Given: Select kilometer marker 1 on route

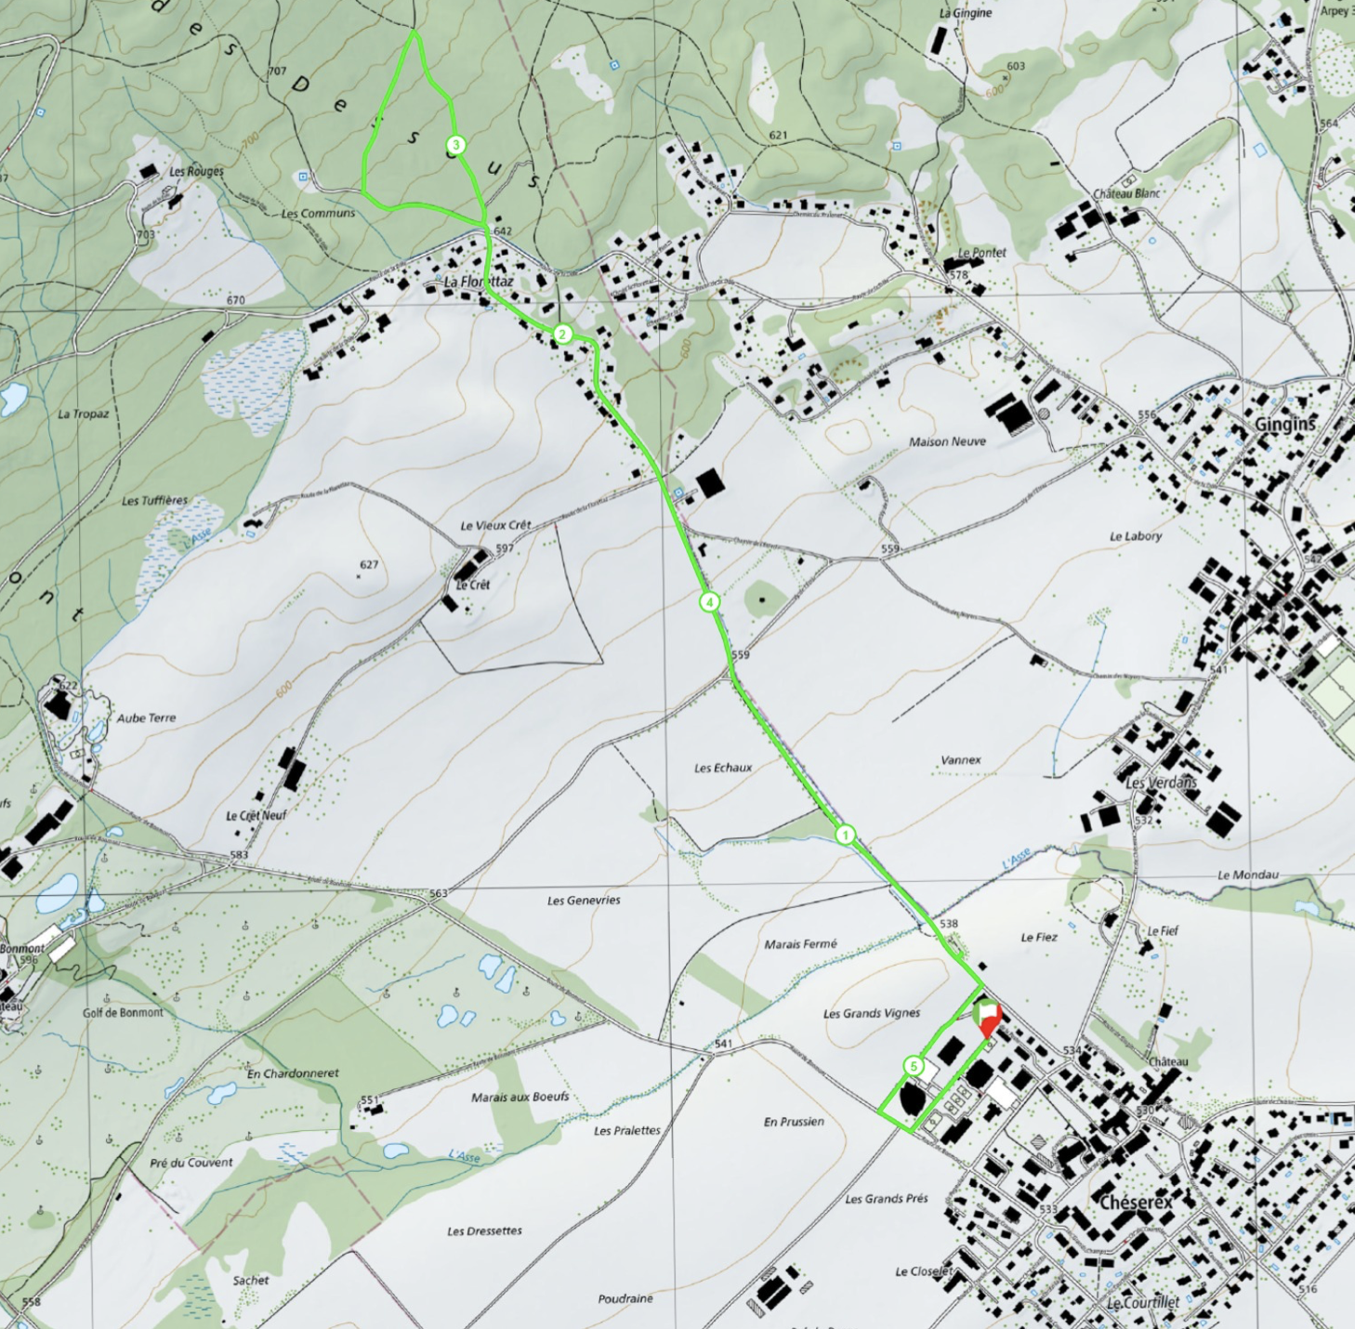Looking at the screenshot, I should 845,835.
